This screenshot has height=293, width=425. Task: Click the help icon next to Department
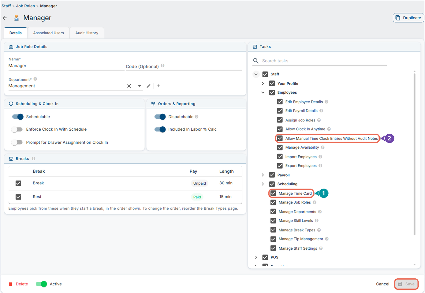tap(35, 79)
